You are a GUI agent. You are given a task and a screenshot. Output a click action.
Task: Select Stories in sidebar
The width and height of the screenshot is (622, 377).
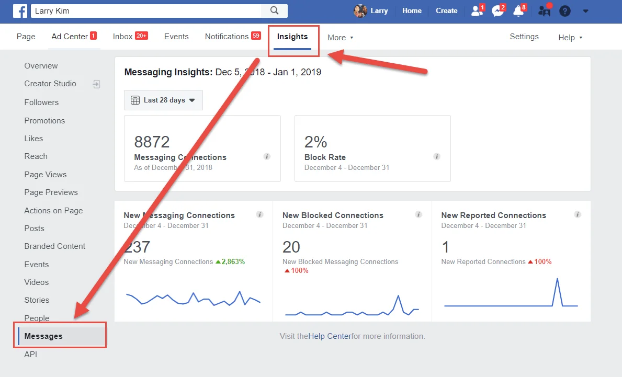point(37,300)
